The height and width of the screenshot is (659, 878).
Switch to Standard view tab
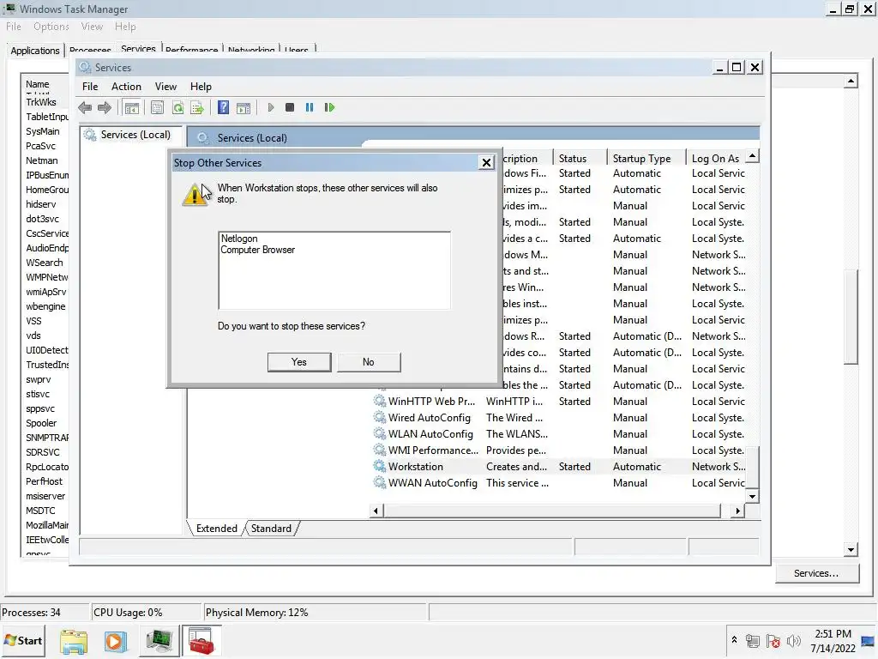pyautogui.click(x=271, y=529)
